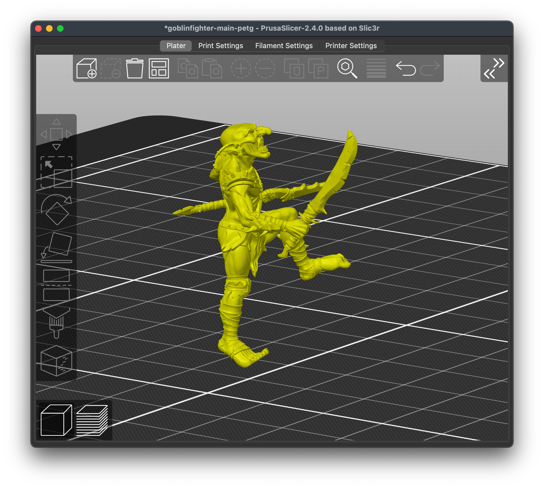
Task: Switch to sliced layers preview
Action: click(92, 420)
